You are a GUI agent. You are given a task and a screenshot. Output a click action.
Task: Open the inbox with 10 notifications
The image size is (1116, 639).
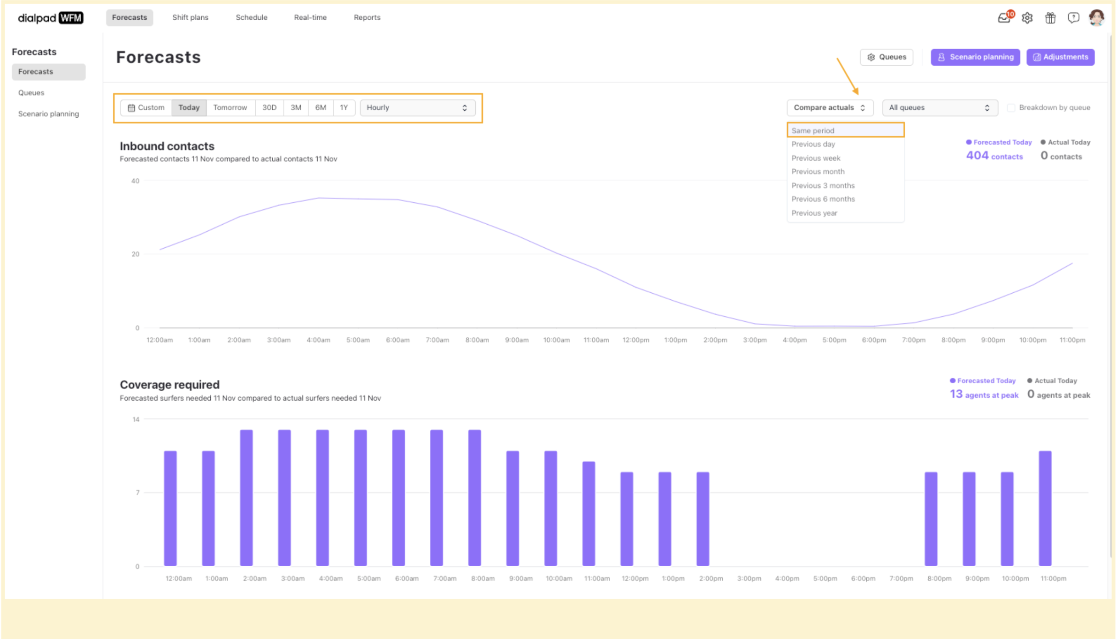pos(1004,18)
